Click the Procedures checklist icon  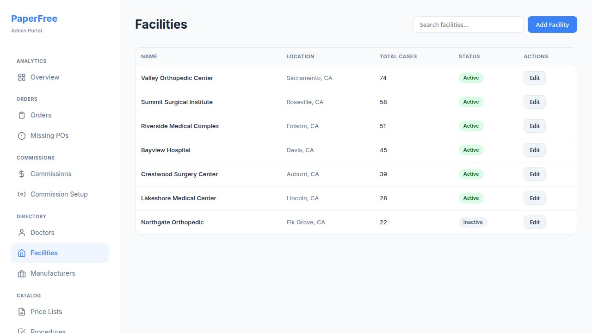click(x=21, y=330)
